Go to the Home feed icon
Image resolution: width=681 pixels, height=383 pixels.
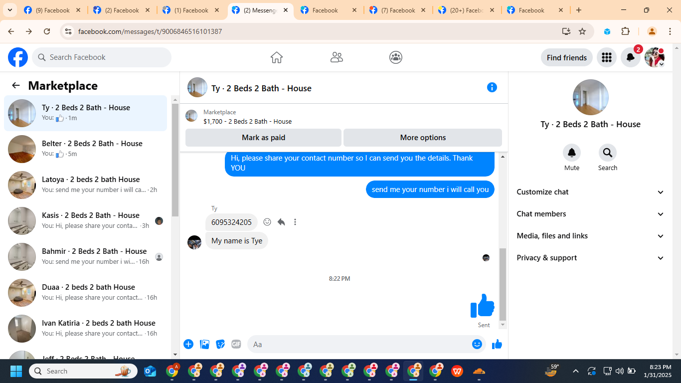point(277,57)
